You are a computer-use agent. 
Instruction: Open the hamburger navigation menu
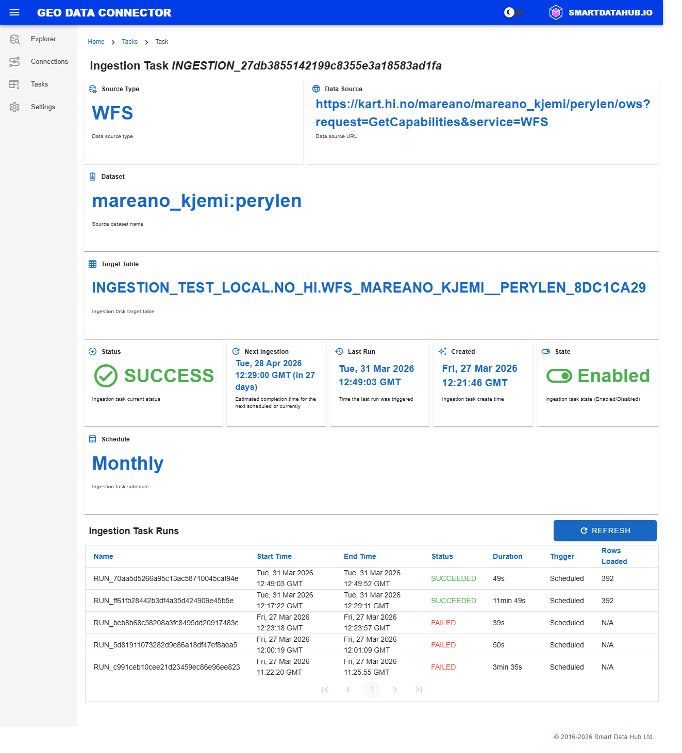click(x=14, y=12)
